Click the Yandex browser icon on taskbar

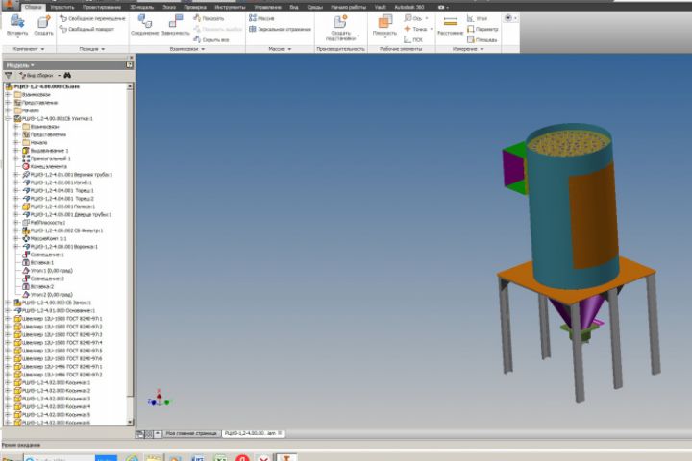(x=242, y=458)
